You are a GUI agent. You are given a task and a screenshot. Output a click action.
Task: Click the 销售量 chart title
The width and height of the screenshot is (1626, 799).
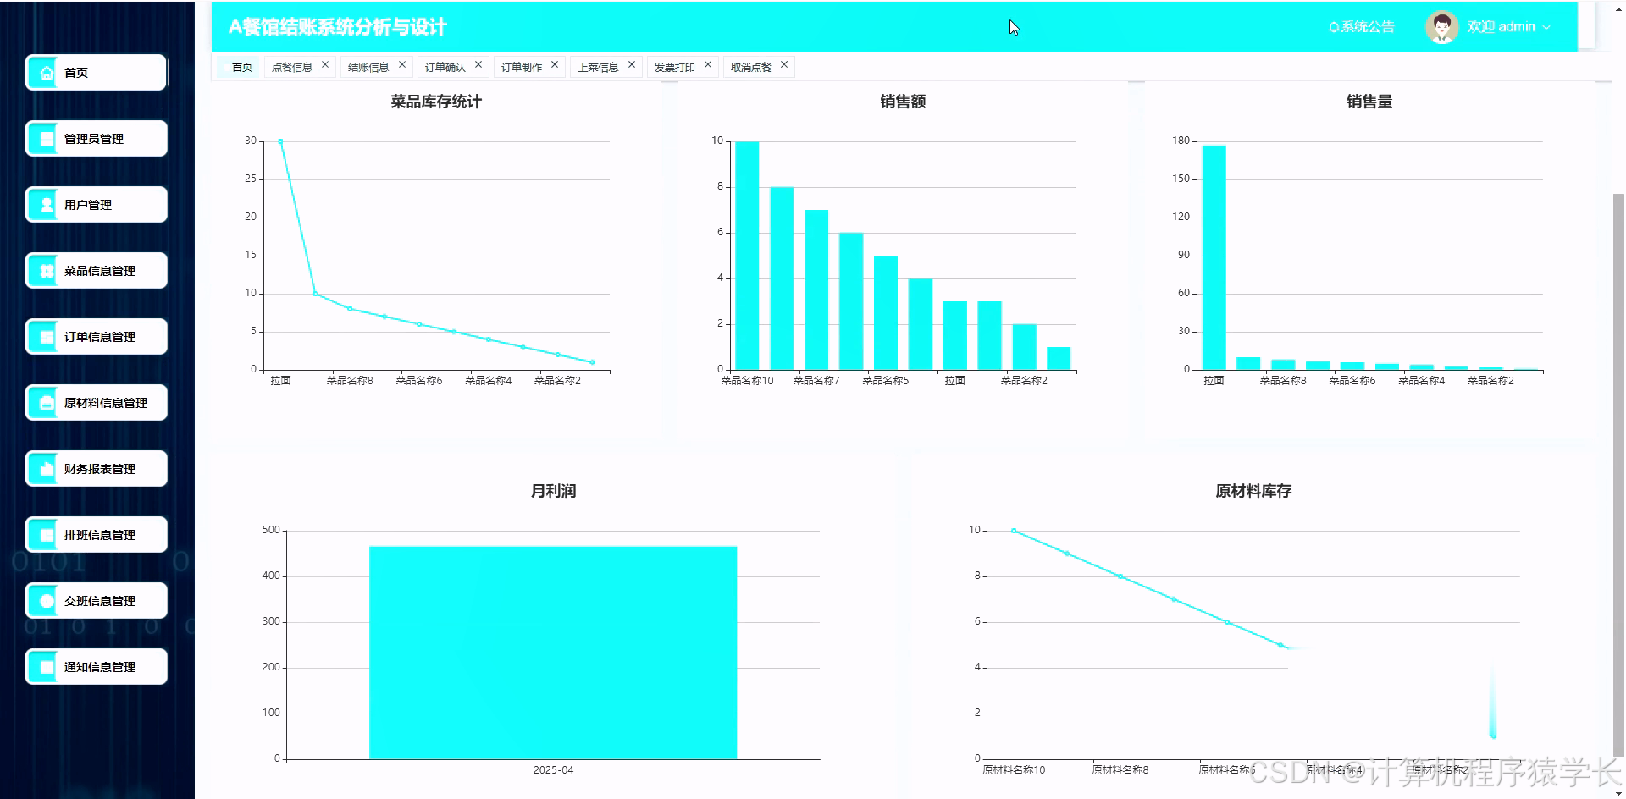coord(1369,102)
